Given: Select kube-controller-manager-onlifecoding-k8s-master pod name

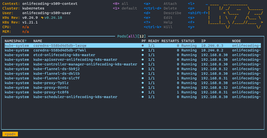Looking at the screenshot, I should tap(85, 64).
